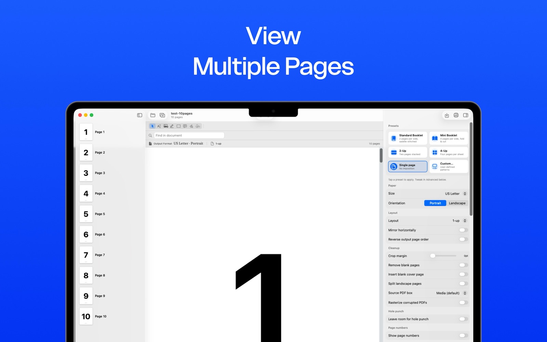Select Page 9 thumbnail
Screen dimensions: 547x342
pos(86,296)
